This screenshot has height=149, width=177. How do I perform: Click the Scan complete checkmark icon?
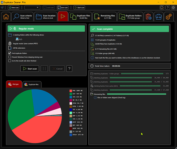pos(93,29)
